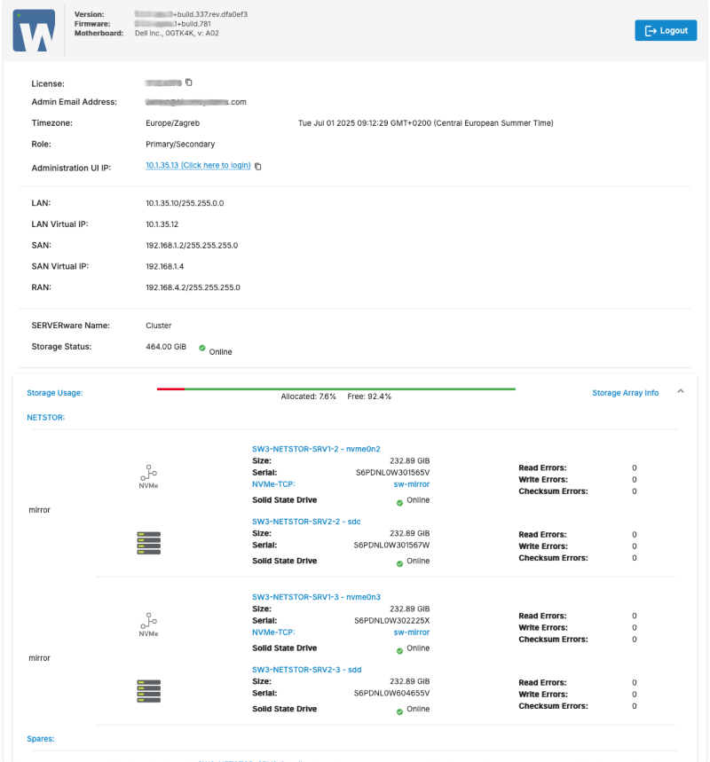Copy the license key via copy icon
710x762 pixels.
pos(189,82)
